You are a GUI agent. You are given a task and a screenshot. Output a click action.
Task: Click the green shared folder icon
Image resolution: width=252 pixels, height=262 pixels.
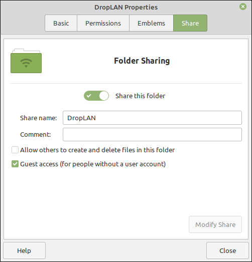(26, 61)
